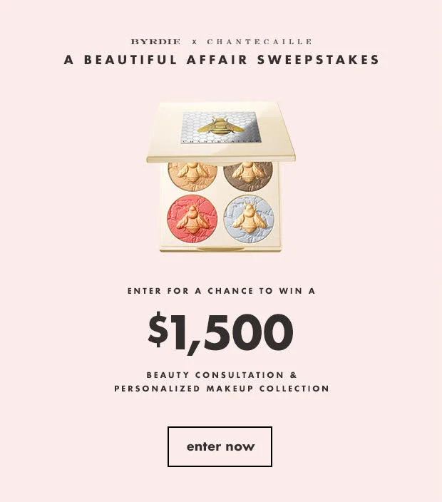The image size is (442, 502).
Task: Click the x between Byrdie and Chantecaille
Action: click(194, 42)
